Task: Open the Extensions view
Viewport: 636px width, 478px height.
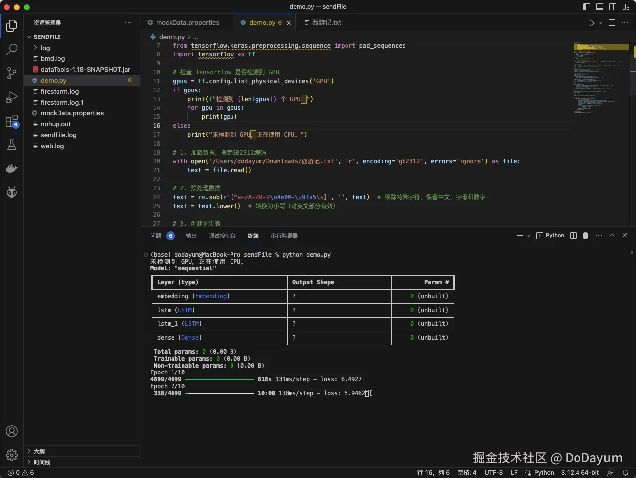Action: click(x=12, y=121)
